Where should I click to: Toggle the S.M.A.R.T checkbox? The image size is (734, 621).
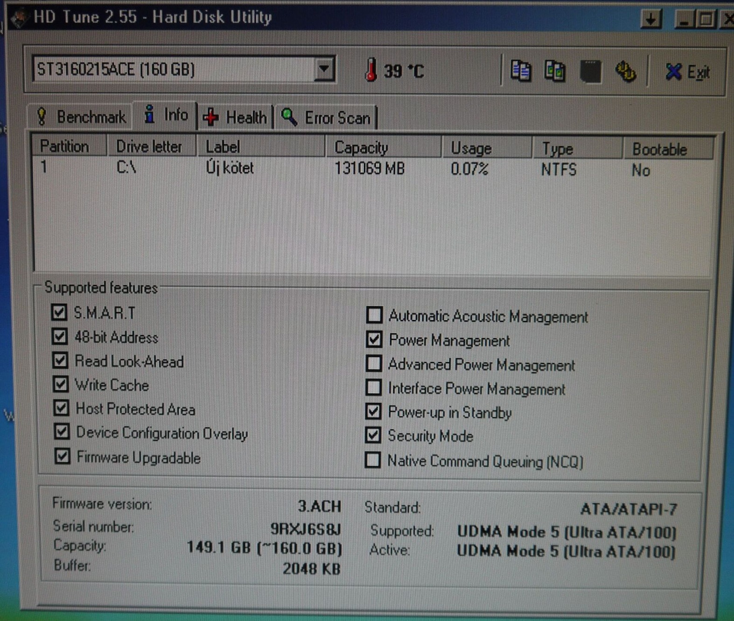(x=59, y=312)
